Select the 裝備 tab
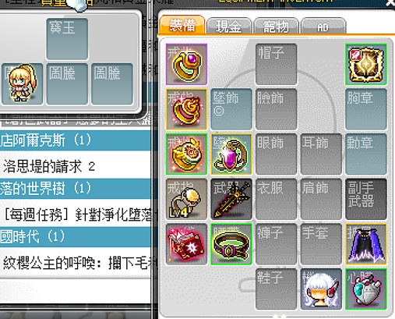 [182, 25]
